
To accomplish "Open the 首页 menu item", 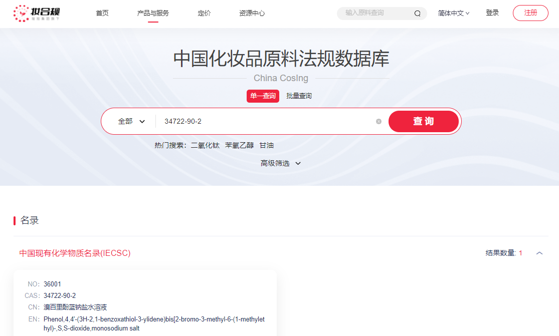I will coord(102,13).
